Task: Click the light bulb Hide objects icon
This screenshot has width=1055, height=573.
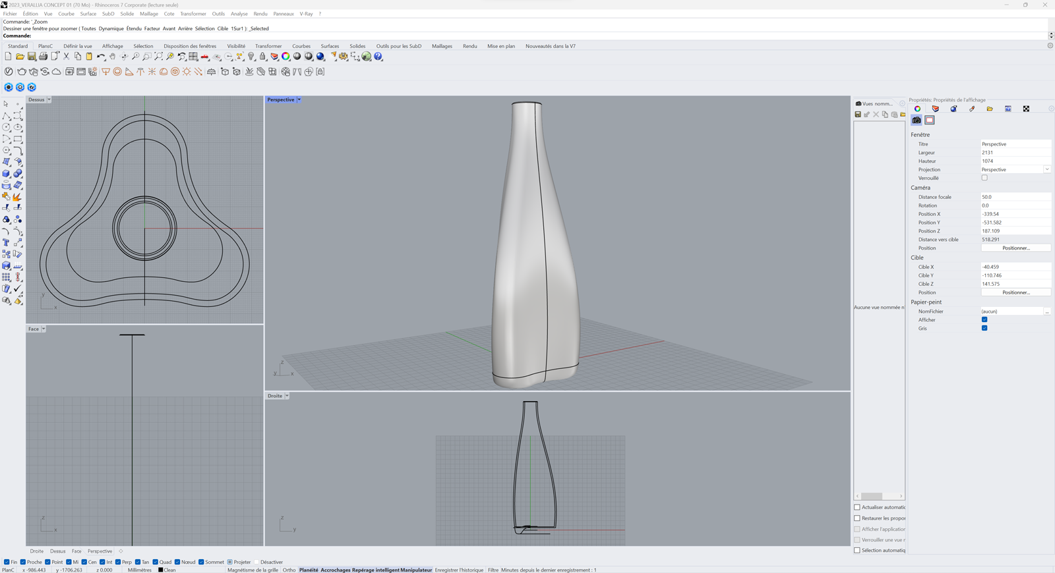Action: (251, 57)
